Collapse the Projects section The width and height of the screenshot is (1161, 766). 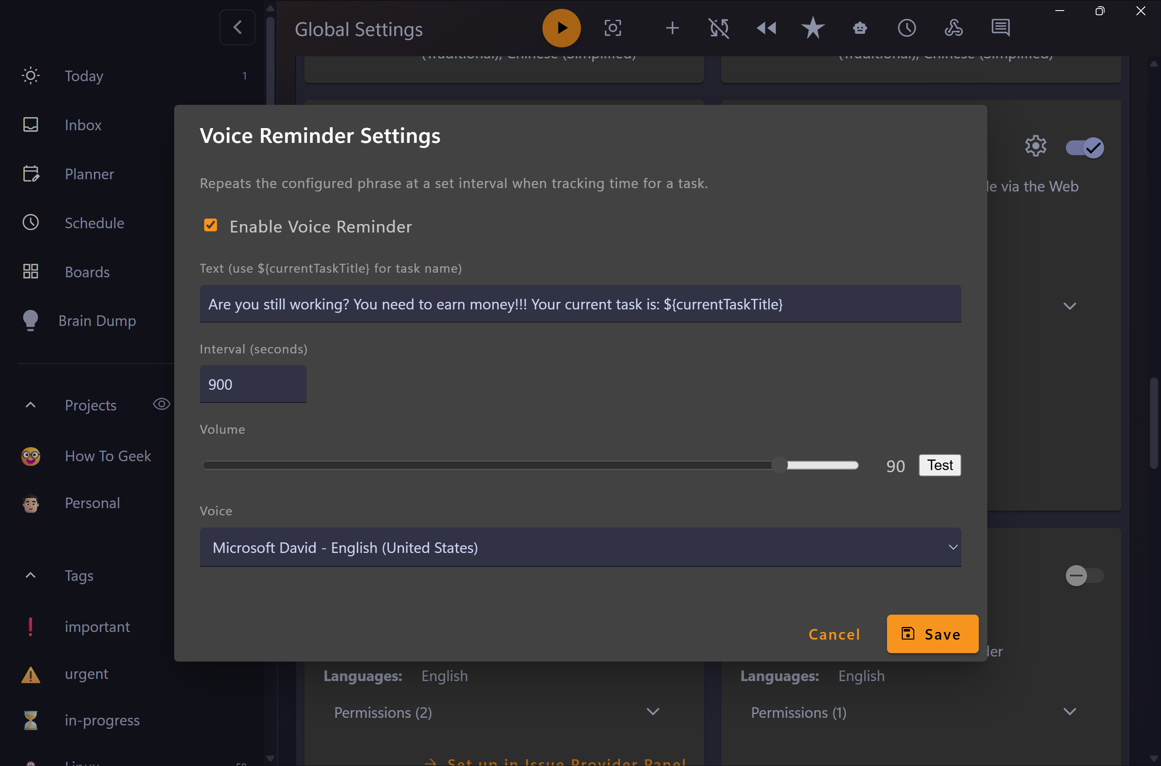pos(30,405)
